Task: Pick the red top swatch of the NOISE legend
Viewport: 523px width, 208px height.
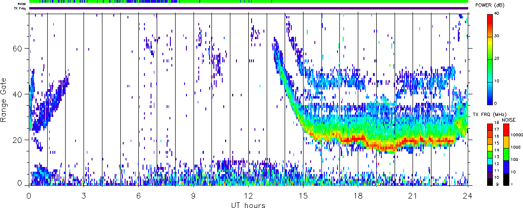Action: point(506,129)
